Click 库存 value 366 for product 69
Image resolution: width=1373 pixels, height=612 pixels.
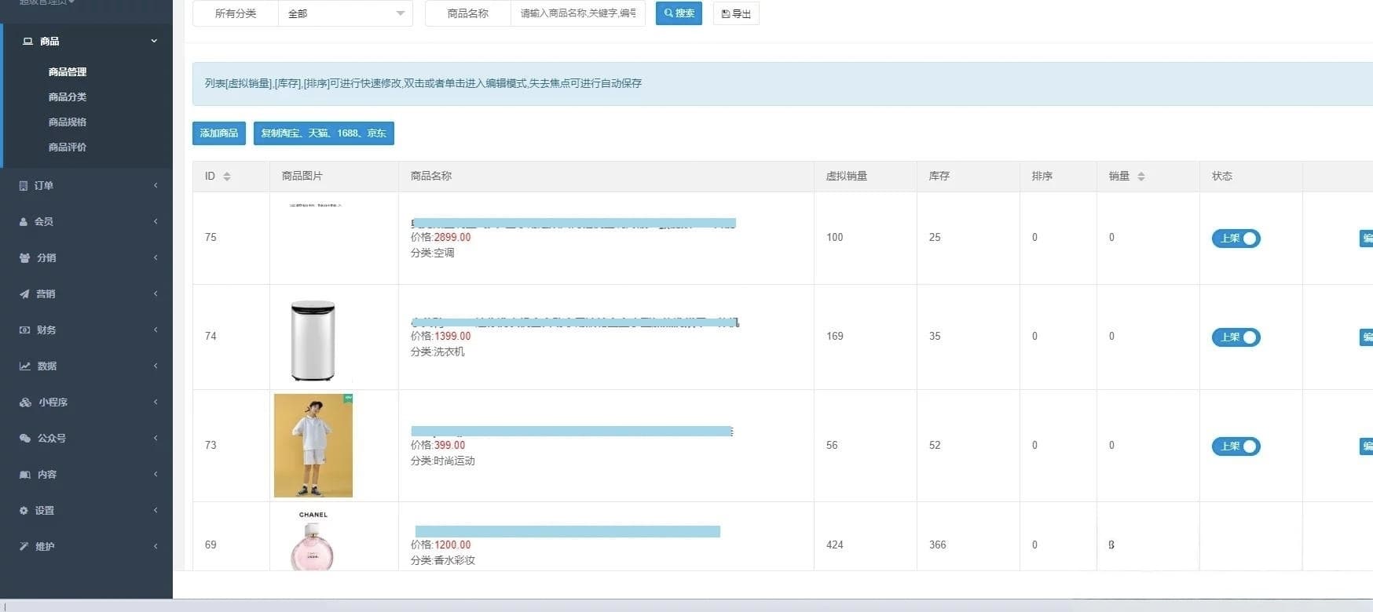coord(937,545)
